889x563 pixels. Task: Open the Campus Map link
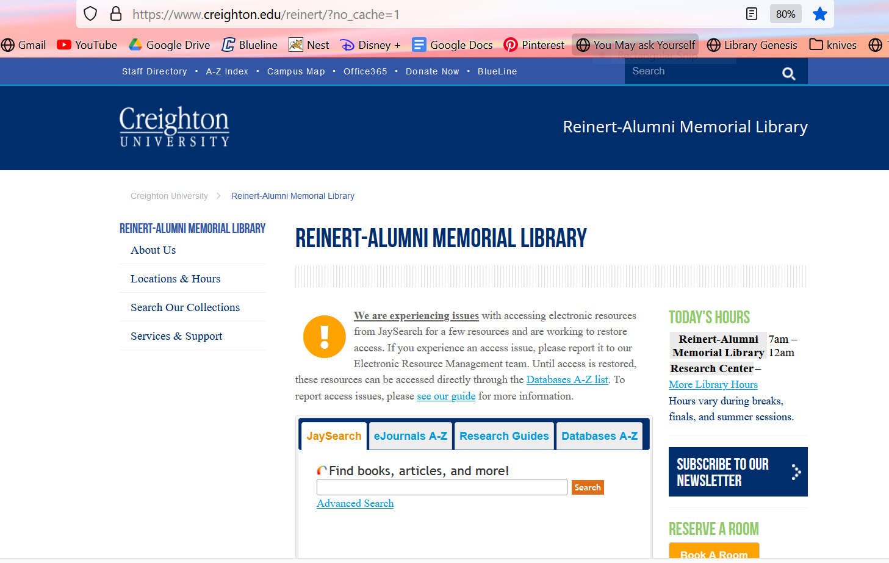point(296,71)
